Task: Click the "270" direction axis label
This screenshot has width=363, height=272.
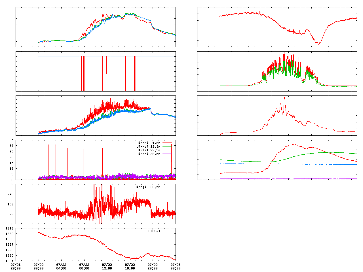Action: pyautogui.click(x=10, y=194)
